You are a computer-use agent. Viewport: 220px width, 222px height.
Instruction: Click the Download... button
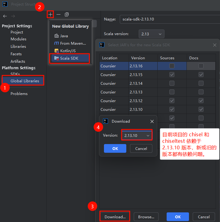[x=115, y=217]
